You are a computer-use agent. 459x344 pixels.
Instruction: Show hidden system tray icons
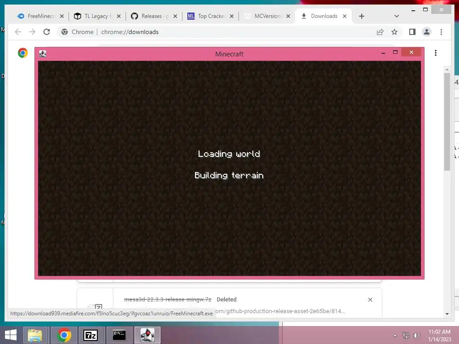pyautogui.click(x=395, y=335)
